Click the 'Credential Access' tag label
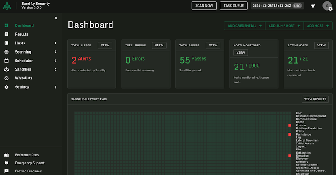Image resolution: width=336 pixels, height=175 pixels. [x=308, y=168]
